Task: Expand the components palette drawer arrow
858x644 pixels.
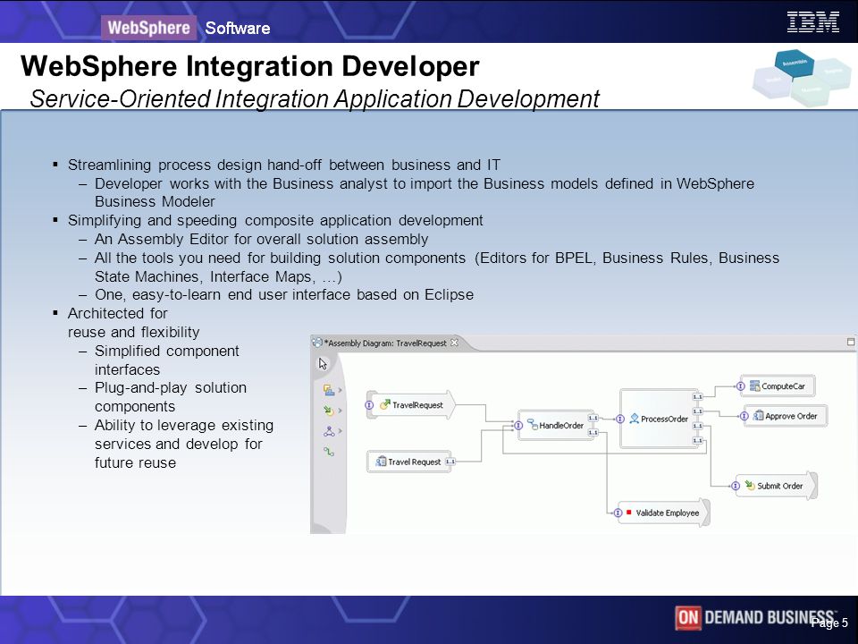Action: point(340,390)
